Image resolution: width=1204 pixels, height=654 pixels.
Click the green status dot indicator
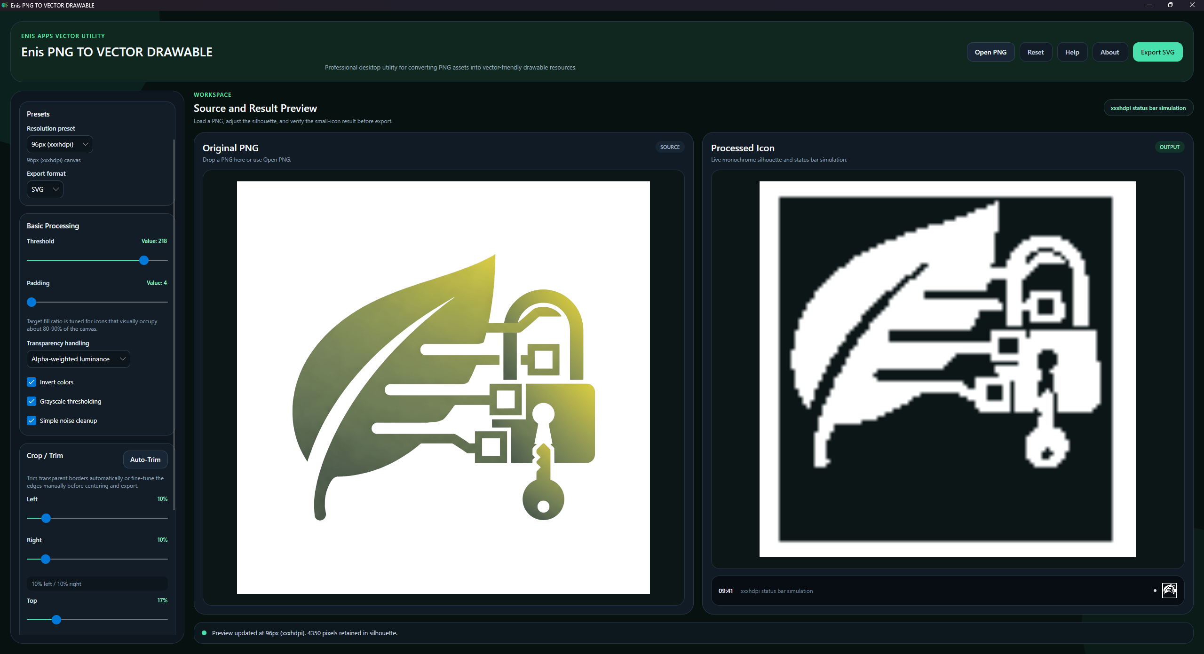point(204,633)
